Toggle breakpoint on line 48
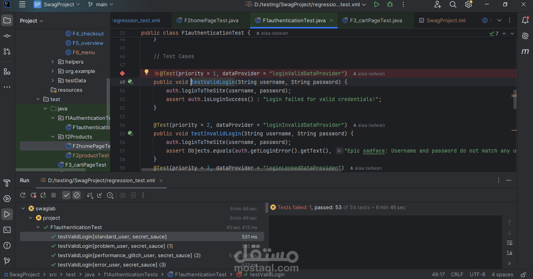 [122, 73]
